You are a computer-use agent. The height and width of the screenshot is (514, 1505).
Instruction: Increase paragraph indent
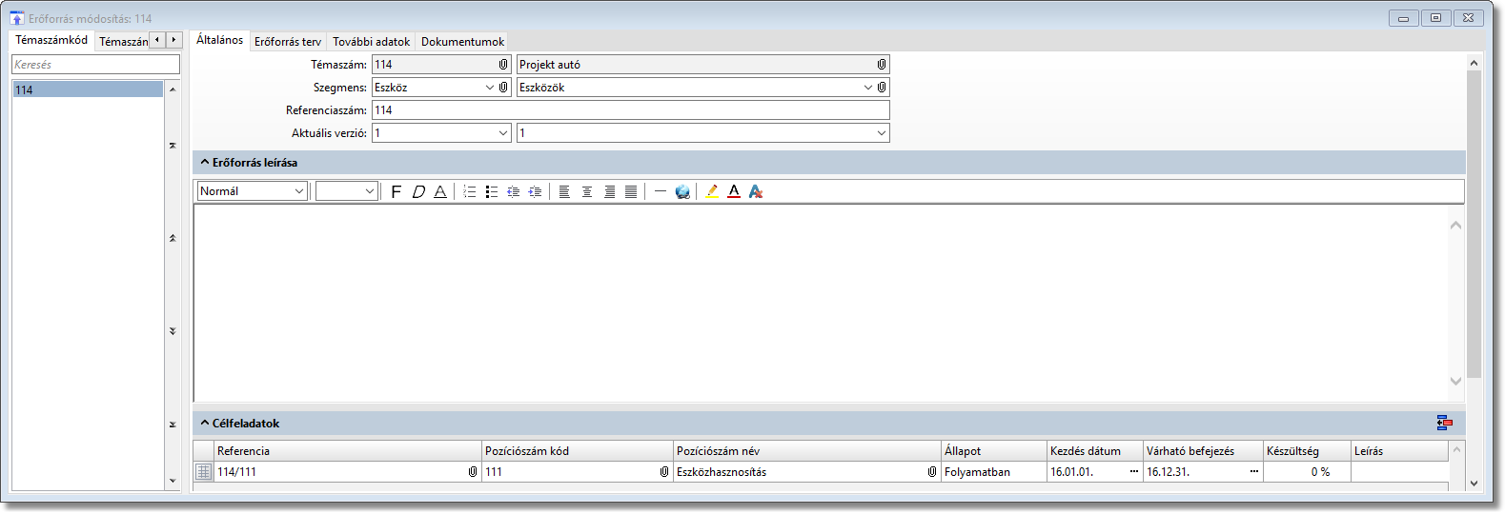point(536,191)
